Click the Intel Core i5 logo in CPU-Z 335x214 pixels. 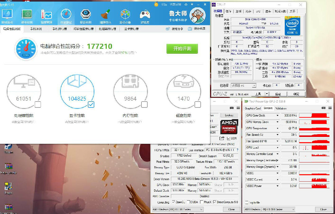coord(292,26)
